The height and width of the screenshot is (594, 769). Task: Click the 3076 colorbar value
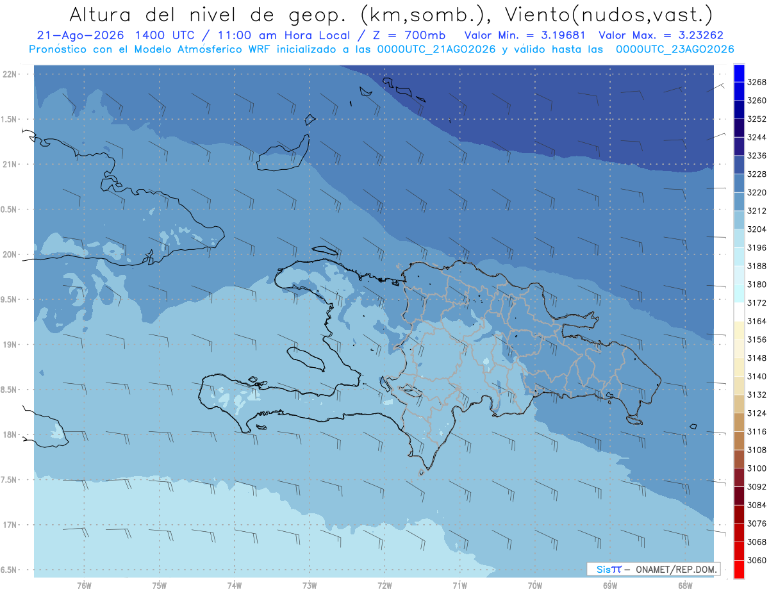tap(757, 524)
